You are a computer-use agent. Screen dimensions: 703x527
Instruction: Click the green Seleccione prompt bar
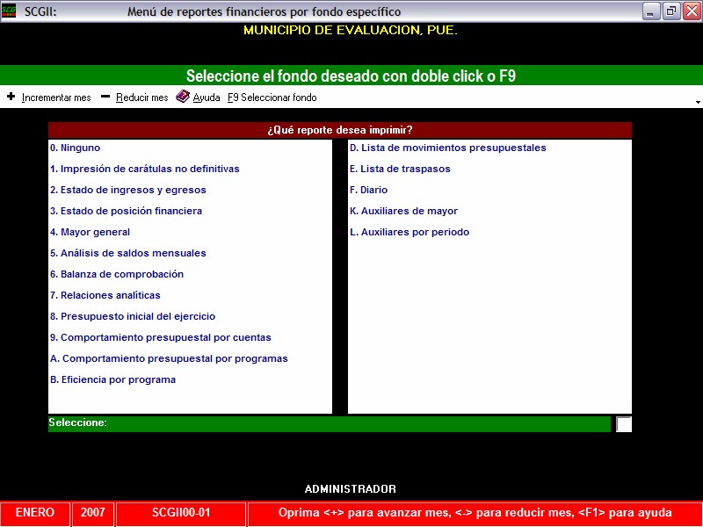pos(329,424)
